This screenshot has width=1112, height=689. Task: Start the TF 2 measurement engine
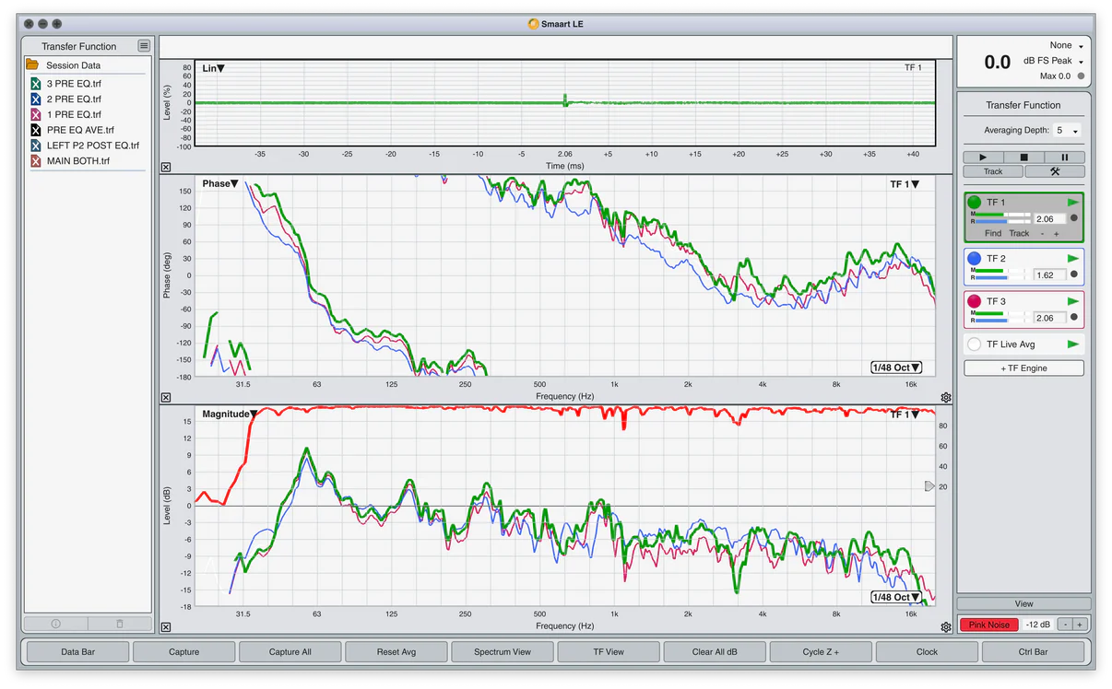[x=1072, y=259]
